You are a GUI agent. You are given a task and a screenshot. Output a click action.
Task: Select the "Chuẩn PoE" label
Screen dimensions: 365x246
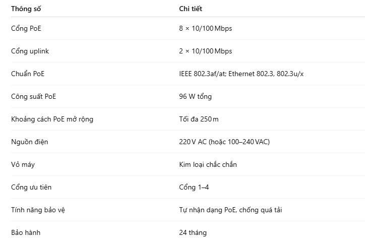[x=28, y=74]
